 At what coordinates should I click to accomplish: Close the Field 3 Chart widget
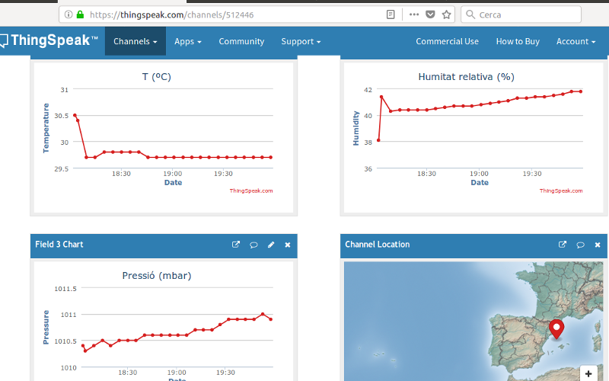click(288, 245)
